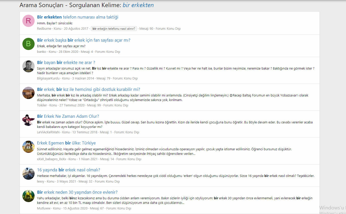
Task: Open Mutluww's avatar picture
Action: click(28, 196)
